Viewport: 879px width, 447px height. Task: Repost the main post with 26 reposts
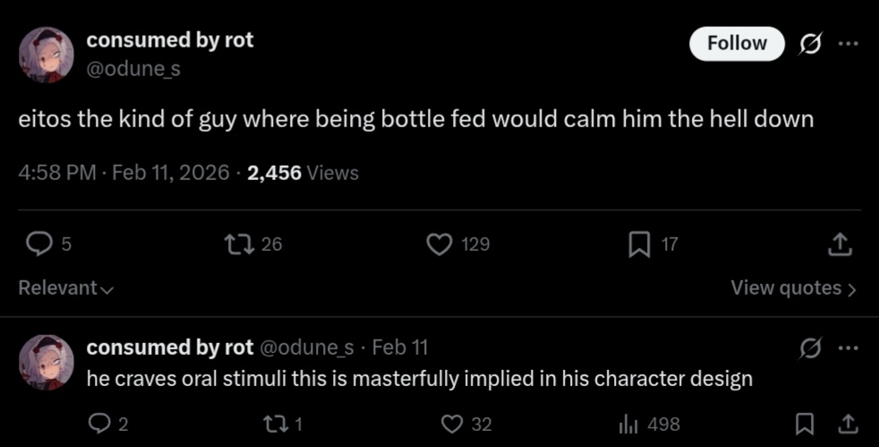click(x=238, y=244)
